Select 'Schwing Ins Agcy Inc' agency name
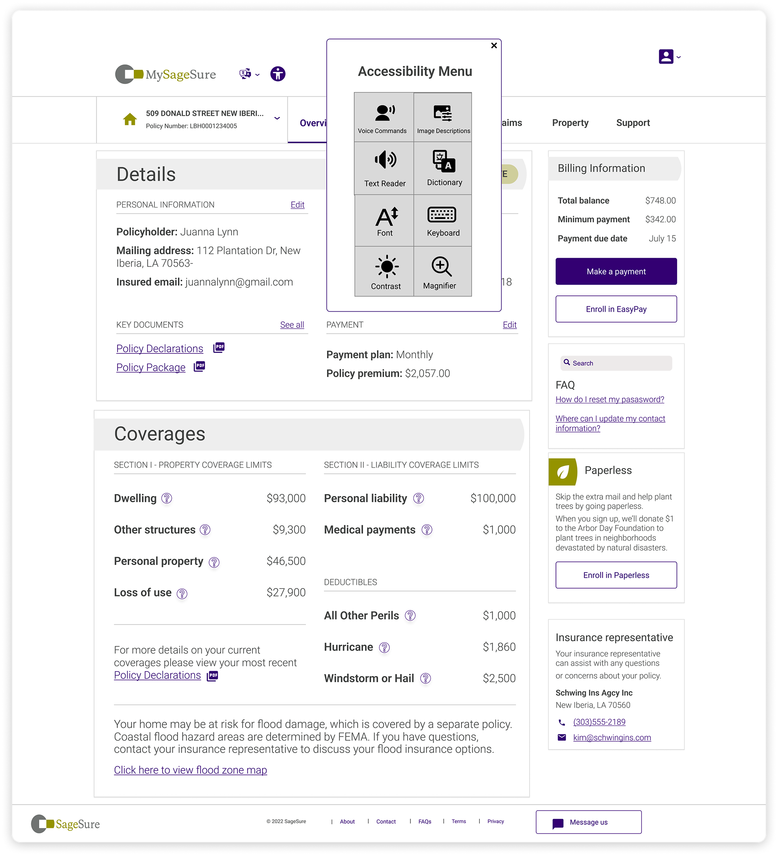 point(594,693)
